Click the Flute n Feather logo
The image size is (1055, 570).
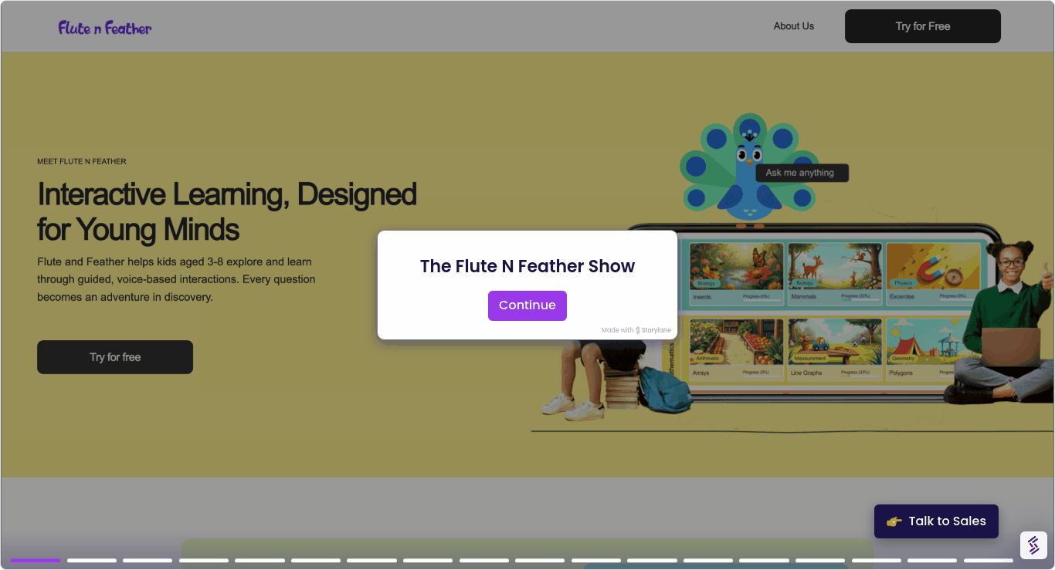(103, 26)
